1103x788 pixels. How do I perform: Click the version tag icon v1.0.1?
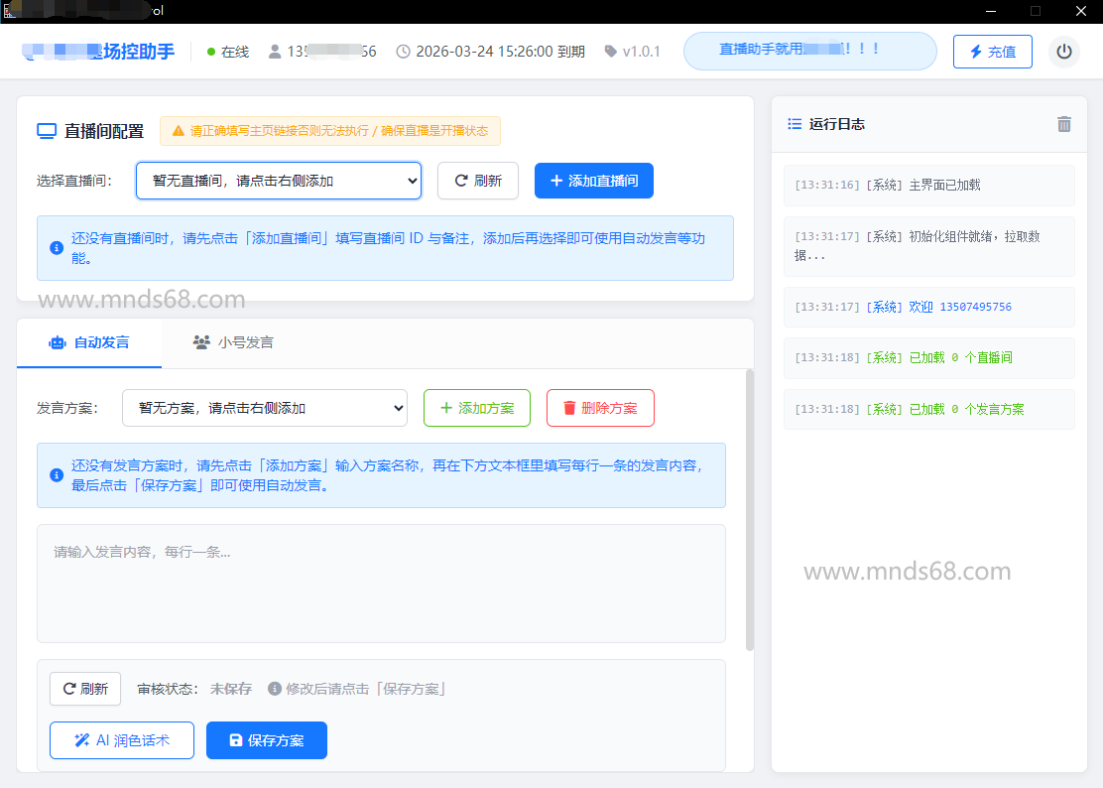pos(610,52)
